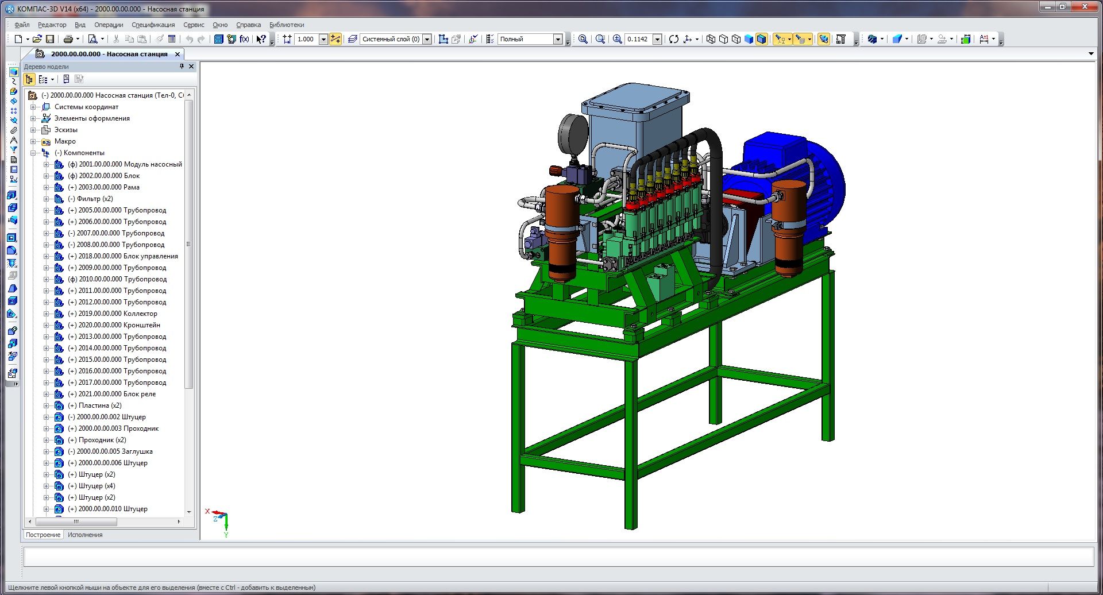This screenshot has width=1103, height=595.
Task: Toggle pin on the model tree panel
Action: [182, 67]
